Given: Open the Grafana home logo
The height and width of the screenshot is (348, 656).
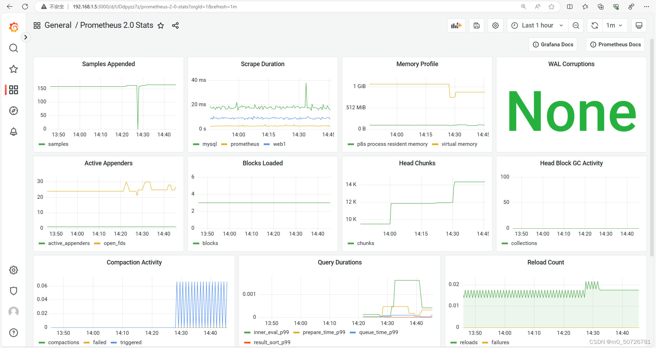Looking at the screenshot, I should (x=14, y=27).
